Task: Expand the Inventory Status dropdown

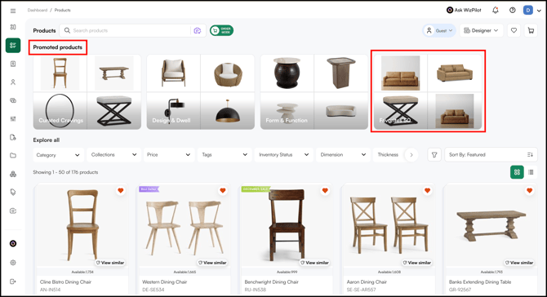Action: click(284, 155)
